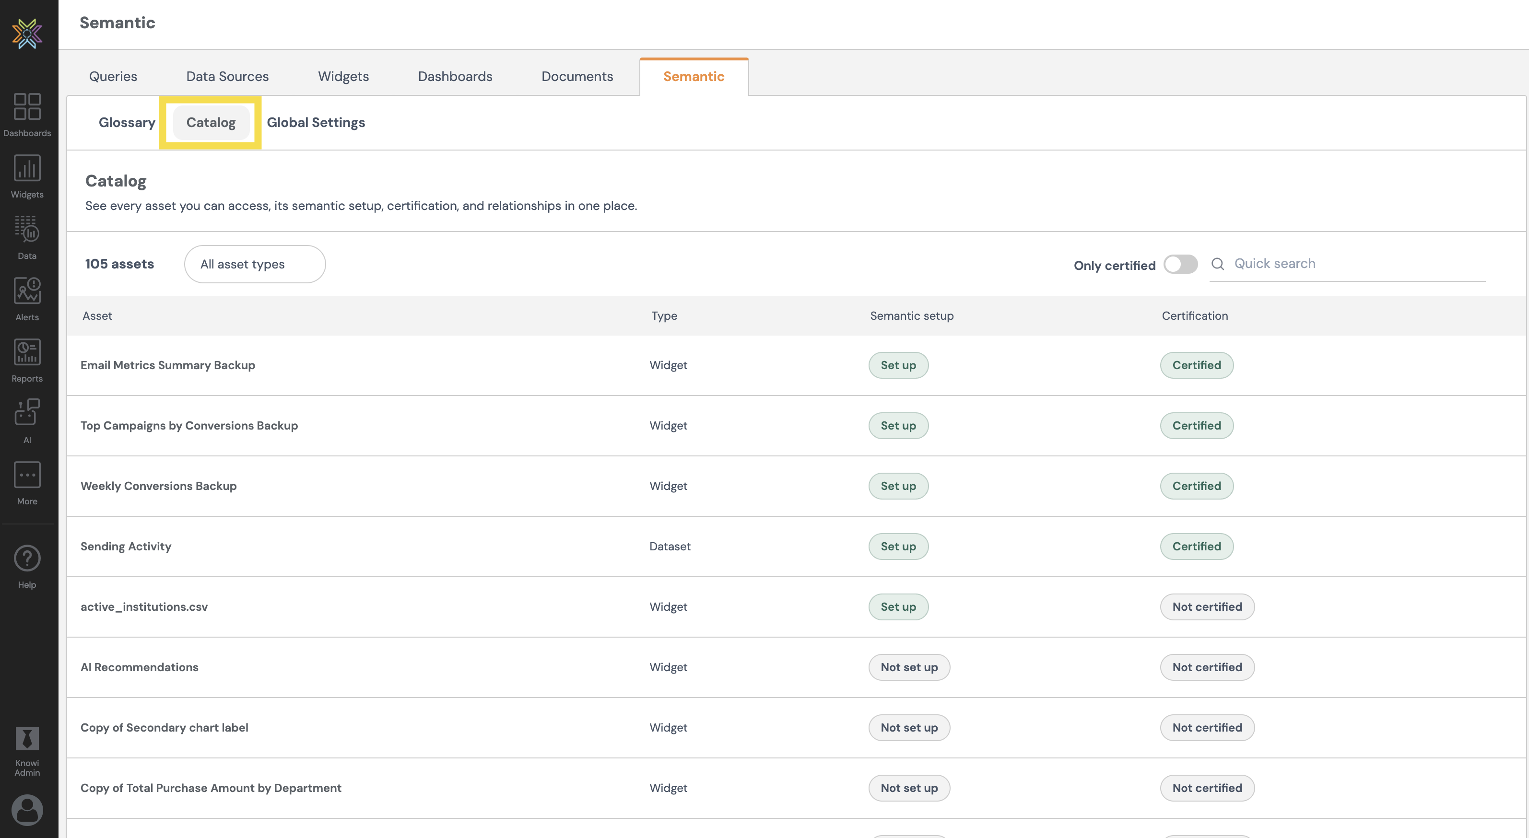Screen dimensions: 1529x838
Task: Select the Catalog sub-tab
Action: point(211,122)
